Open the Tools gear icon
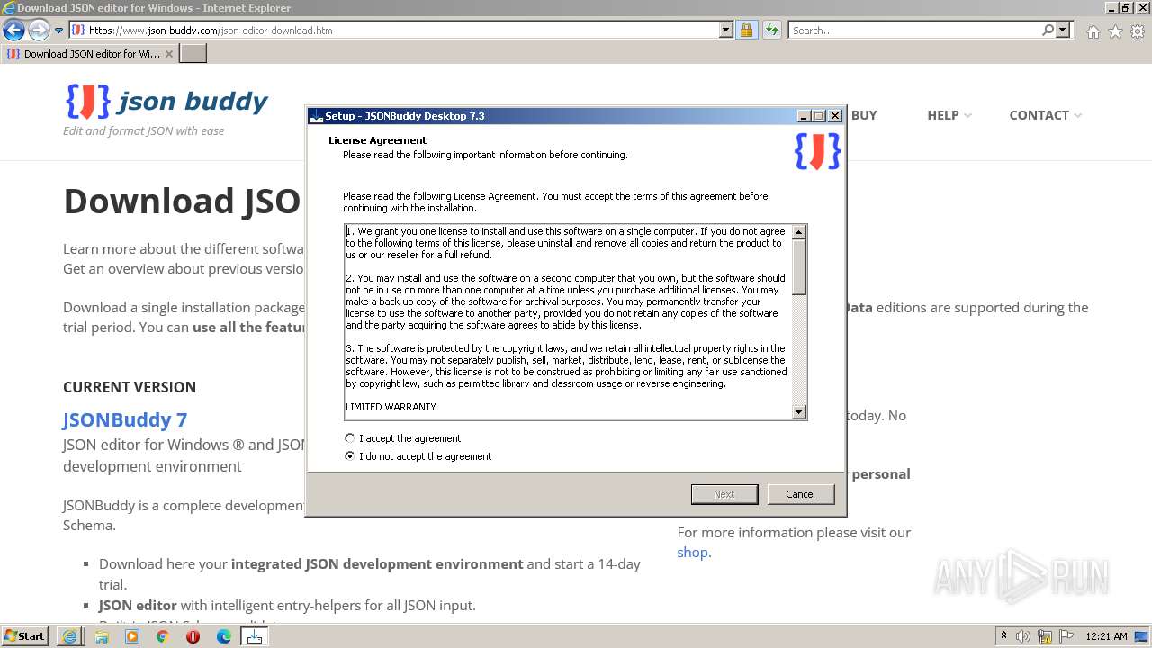This screenshot has height=648, width=1152. 1138,31
